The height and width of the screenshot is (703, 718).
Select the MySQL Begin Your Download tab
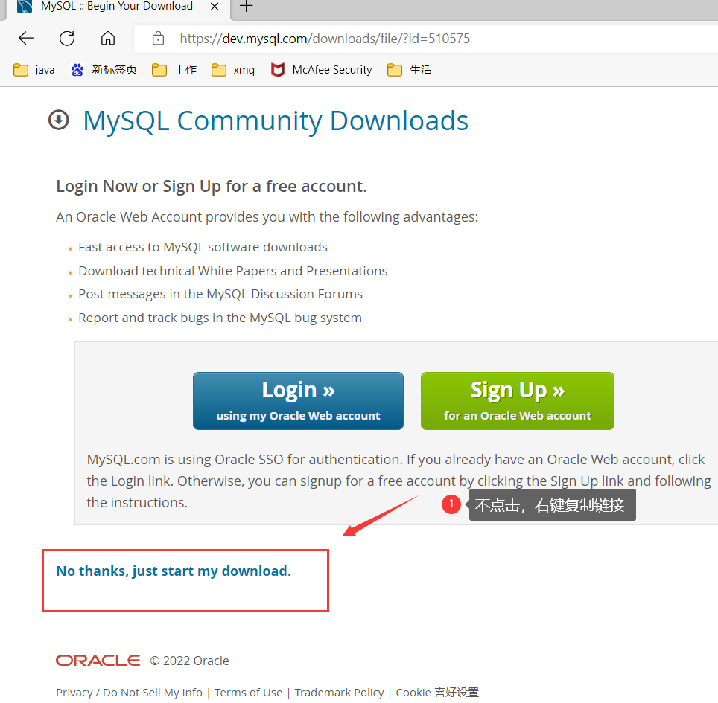[117, 7]
